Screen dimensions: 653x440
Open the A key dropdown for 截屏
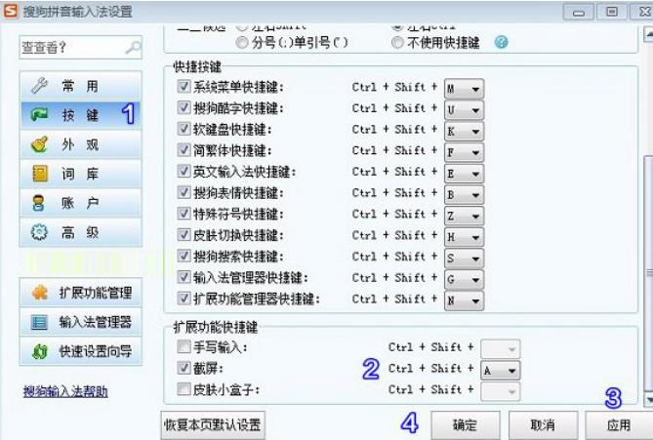[x=500, y=370]
